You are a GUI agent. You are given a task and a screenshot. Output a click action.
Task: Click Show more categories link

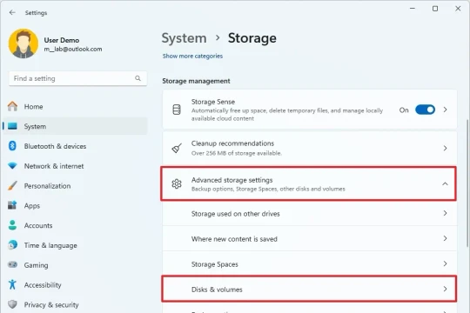[x=192, y=56]
